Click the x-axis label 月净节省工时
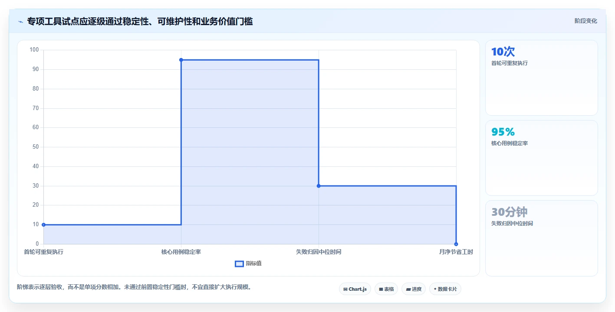This screenshot has width=615, height=312. [456, 252]
